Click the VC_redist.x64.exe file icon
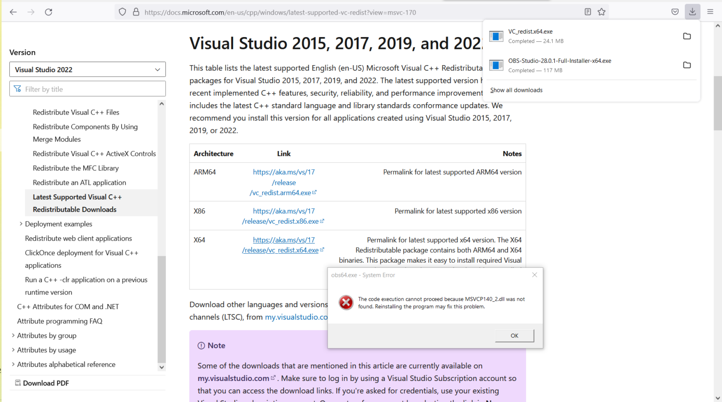 tap(496, 36)
